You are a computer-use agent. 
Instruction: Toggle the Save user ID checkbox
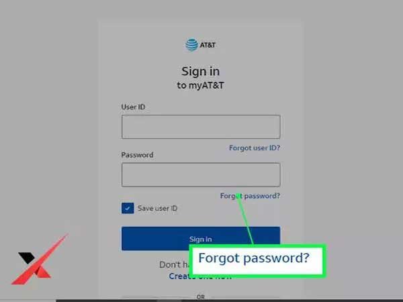point(128,208)
